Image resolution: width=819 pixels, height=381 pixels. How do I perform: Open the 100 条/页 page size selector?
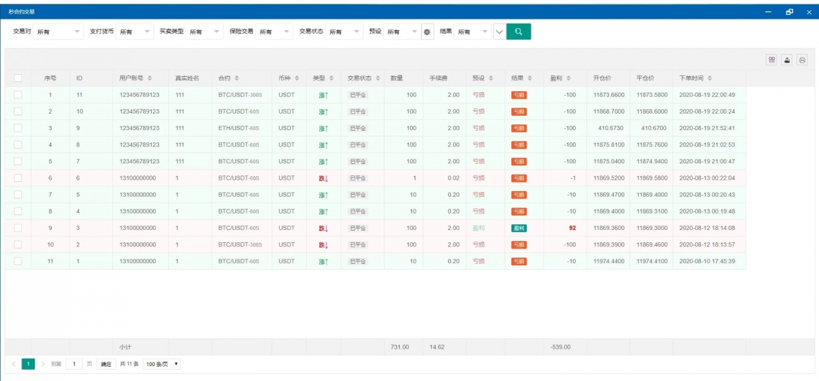tap(162, 364)
